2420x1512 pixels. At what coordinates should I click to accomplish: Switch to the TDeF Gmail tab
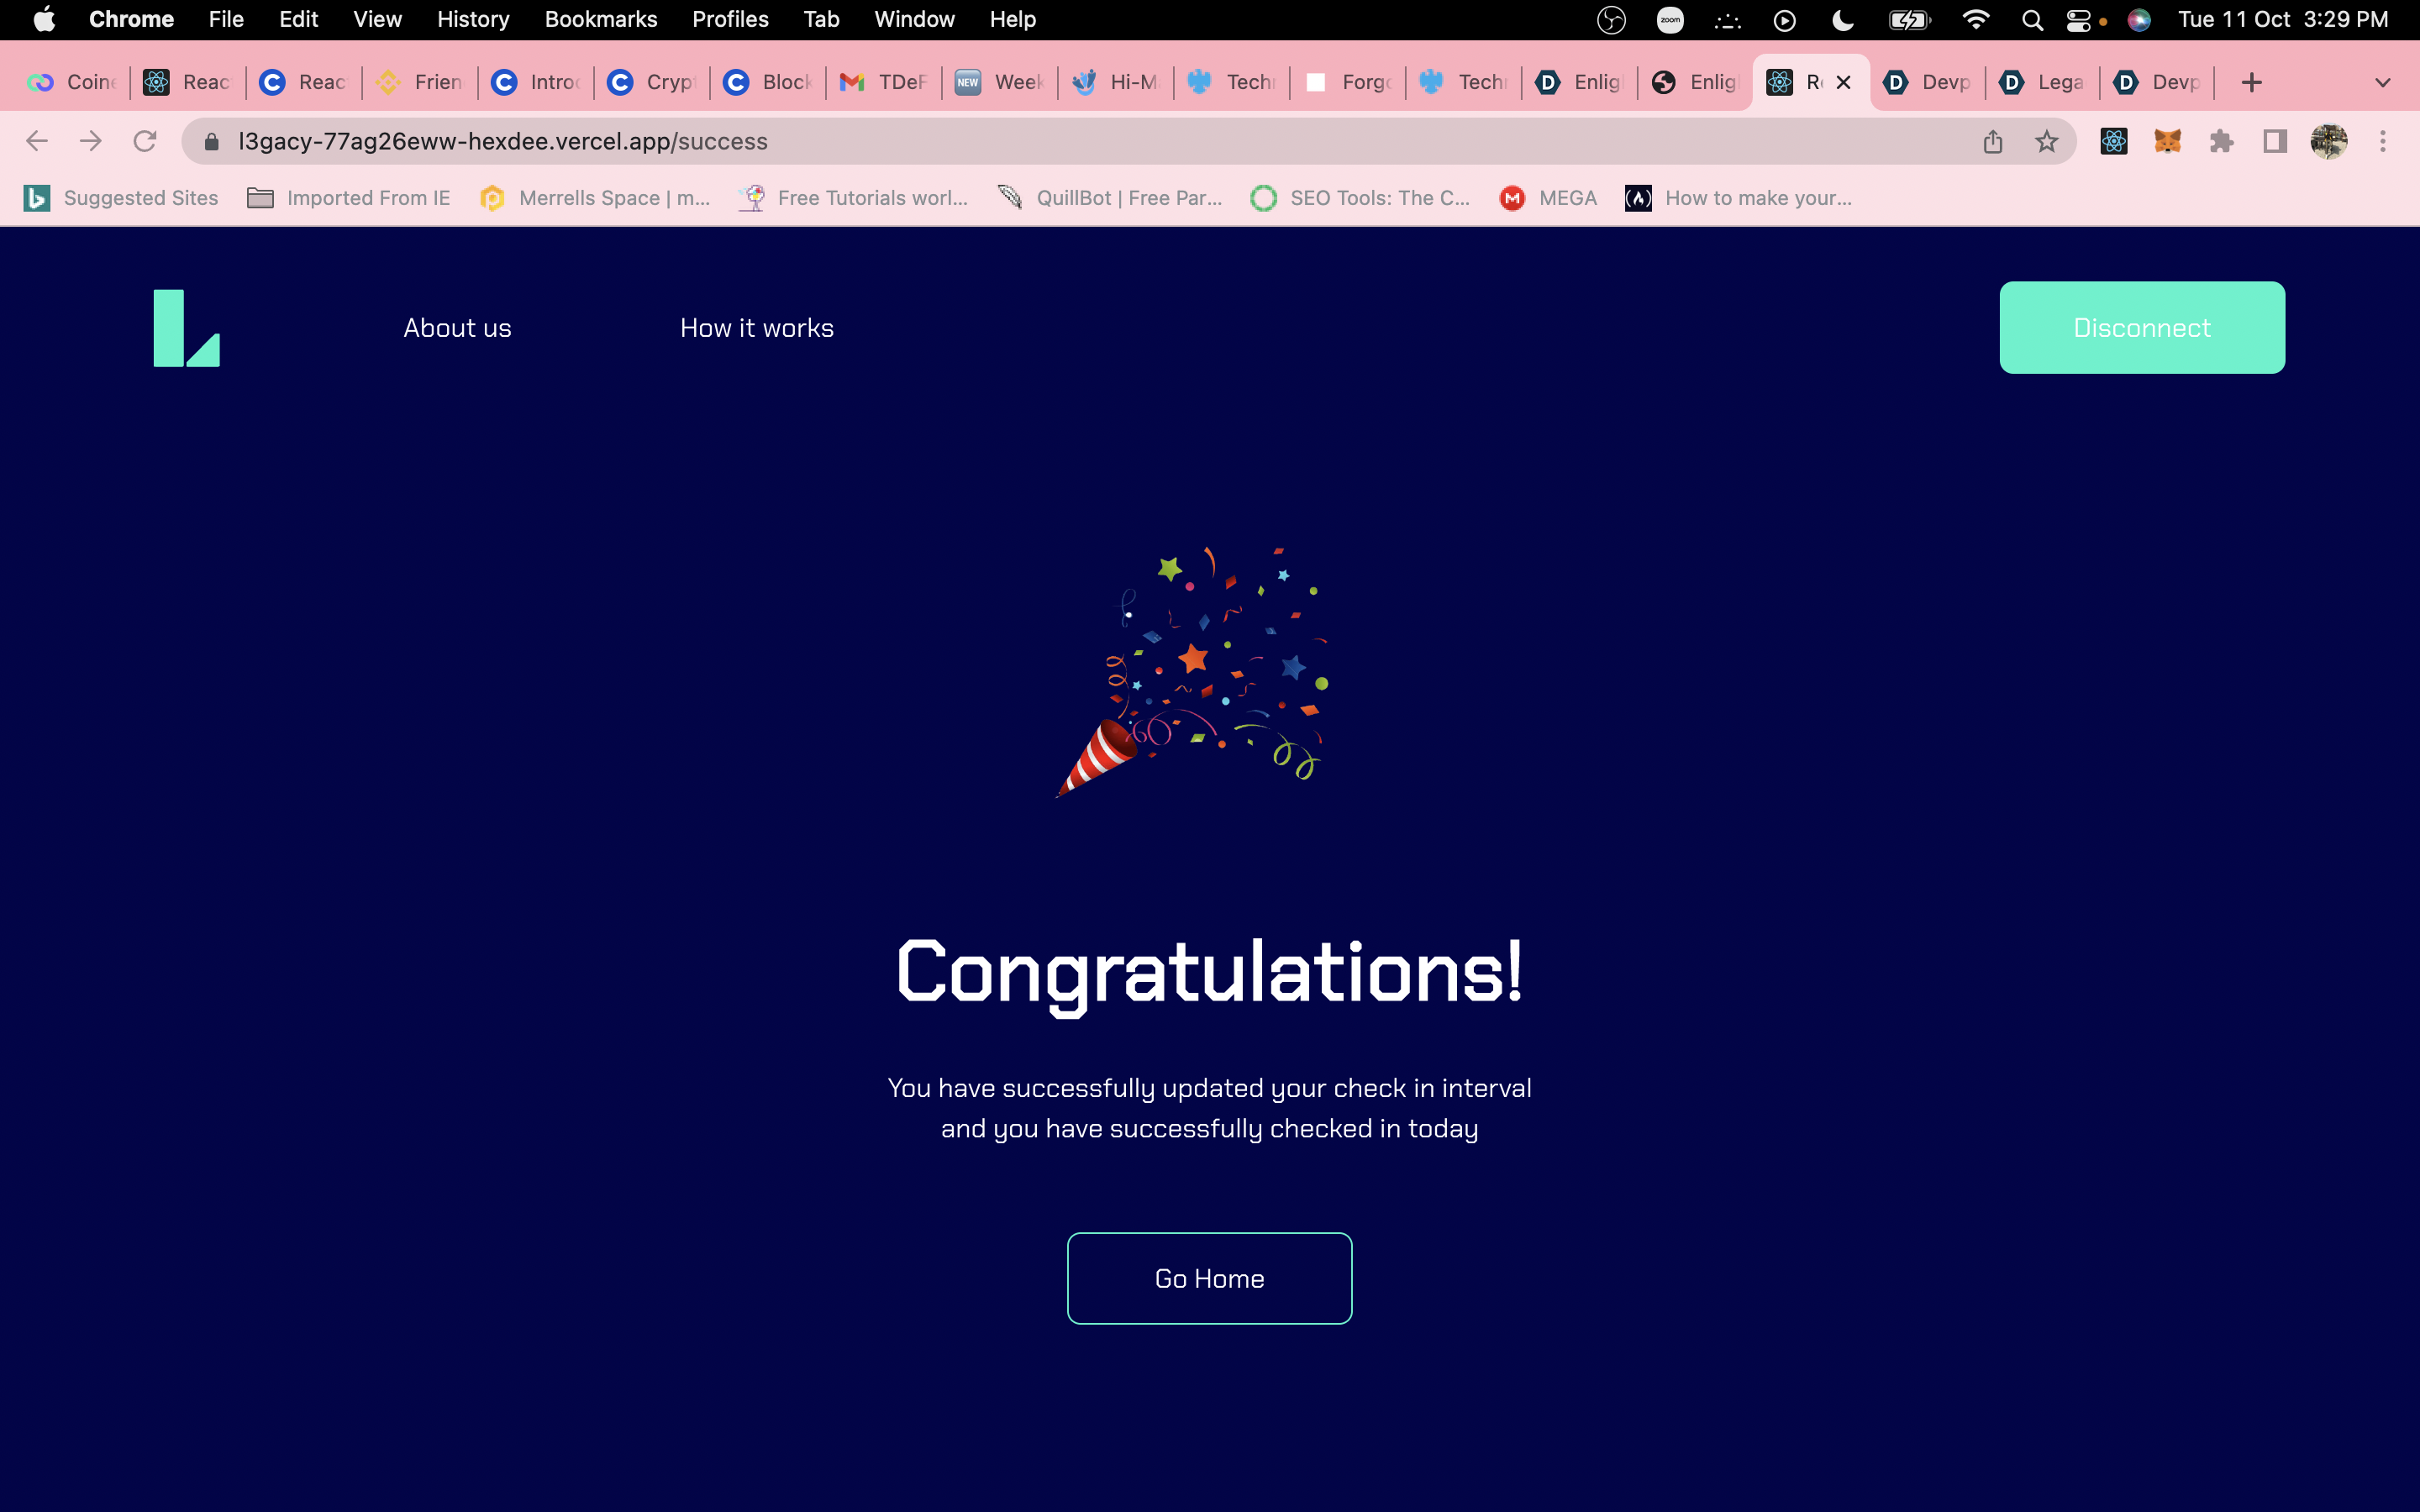[884, 82]
